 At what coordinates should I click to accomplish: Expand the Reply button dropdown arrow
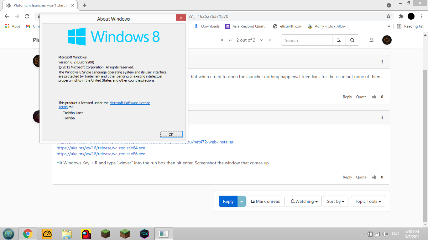pyautogui.click(x=242, y=201)
